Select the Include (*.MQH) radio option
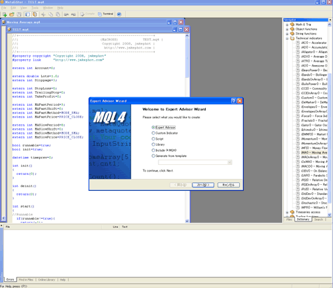333x288 pixels. (x=153, y=150)
